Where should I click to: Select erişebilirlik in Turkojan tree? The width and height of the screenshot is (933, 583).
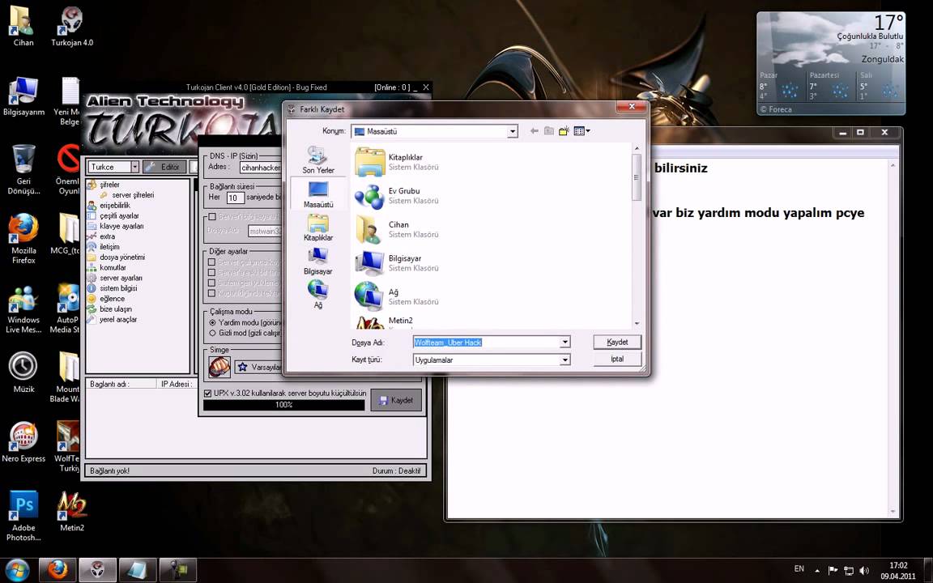tap(114, 205)
